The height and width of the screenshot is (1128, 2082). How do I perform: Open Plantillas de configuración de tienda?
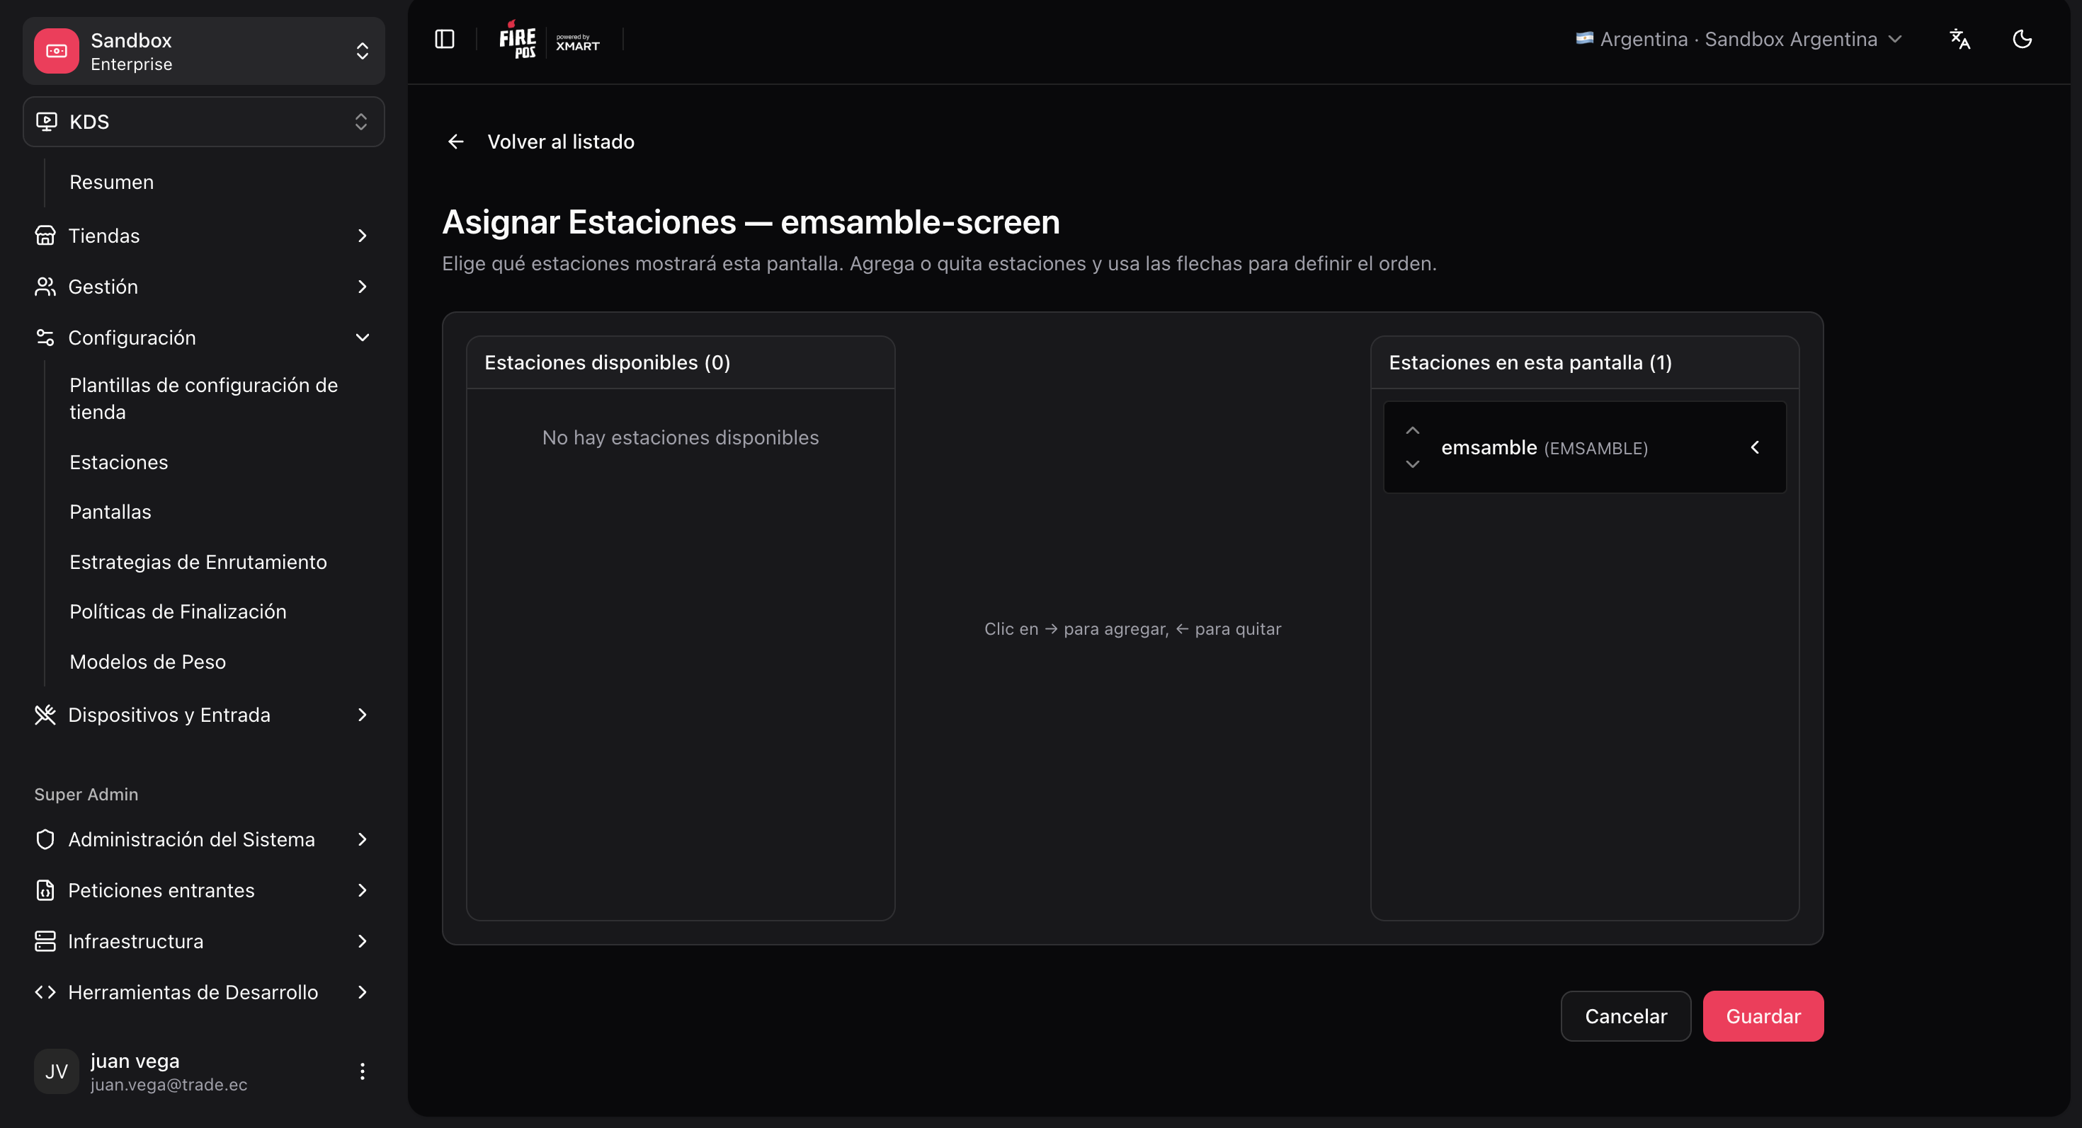pyautogui.click(x=204, y=399)
